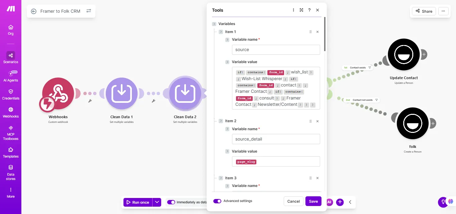This screenshot has height=214, width=456.
Task: Click the purple plus in bottom toolbar
Action: pyautogui.click(x=340, y=202)
